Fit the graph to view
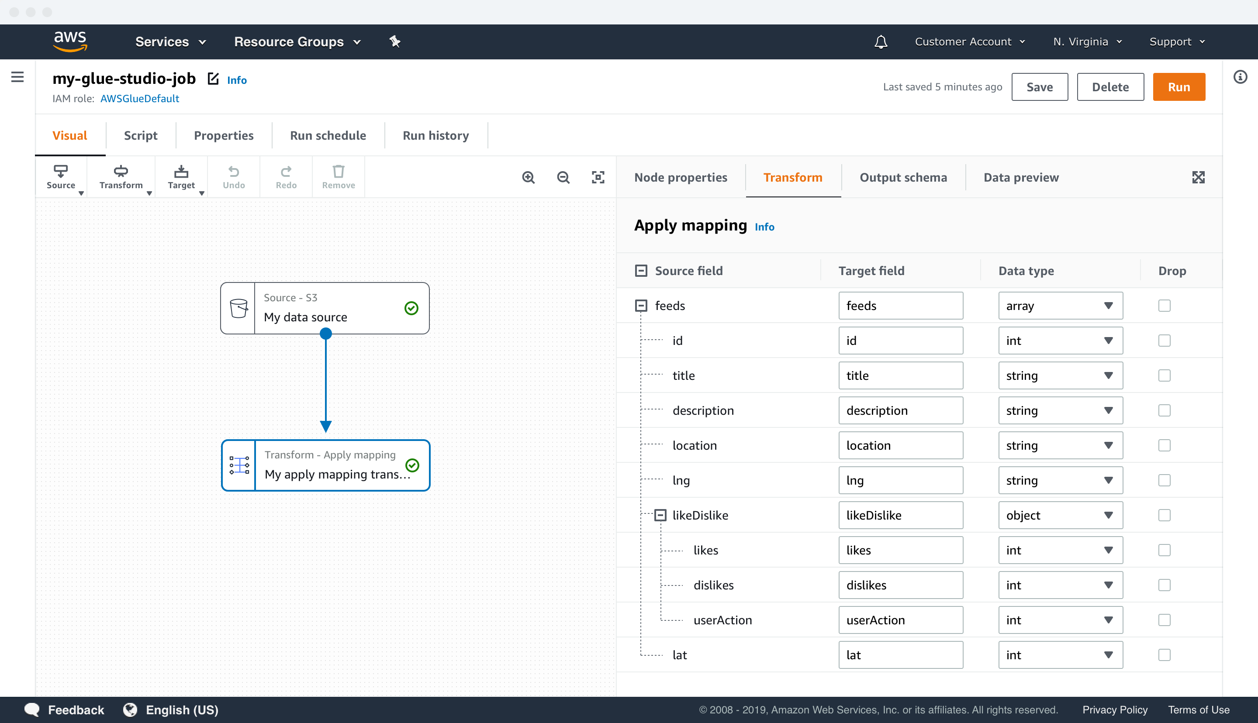 (598, 177)
